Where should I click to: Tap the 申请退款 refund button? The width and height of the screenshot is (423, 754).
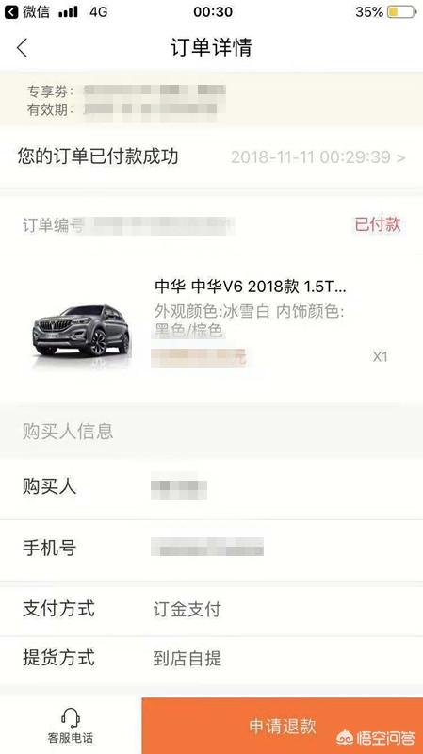[x=283, y=726]
